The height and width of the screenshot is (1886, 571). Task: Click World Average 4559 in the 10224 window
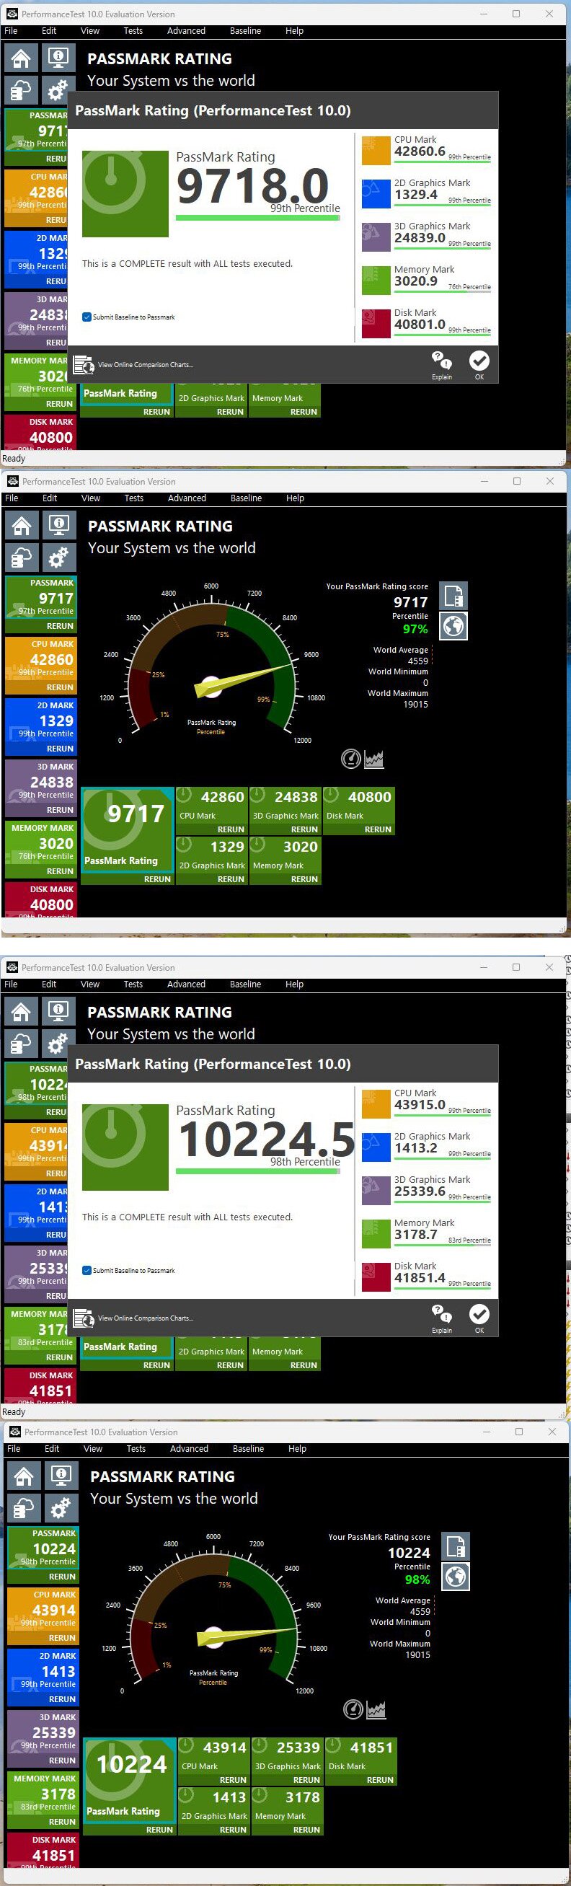click(403, 1605)
